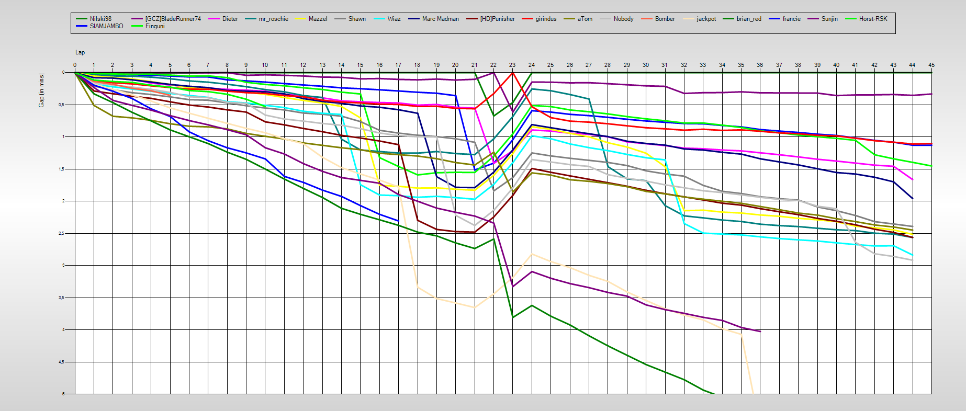This screenshot has height=411, width=966.
Task: Click the blue SIAMJAMBO legend swatch
Action: click(82, 26)
